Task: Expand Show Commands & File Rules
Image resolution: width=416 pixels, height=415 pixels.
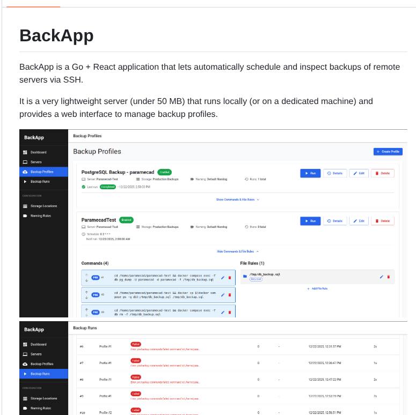Action: click(237, 199)
